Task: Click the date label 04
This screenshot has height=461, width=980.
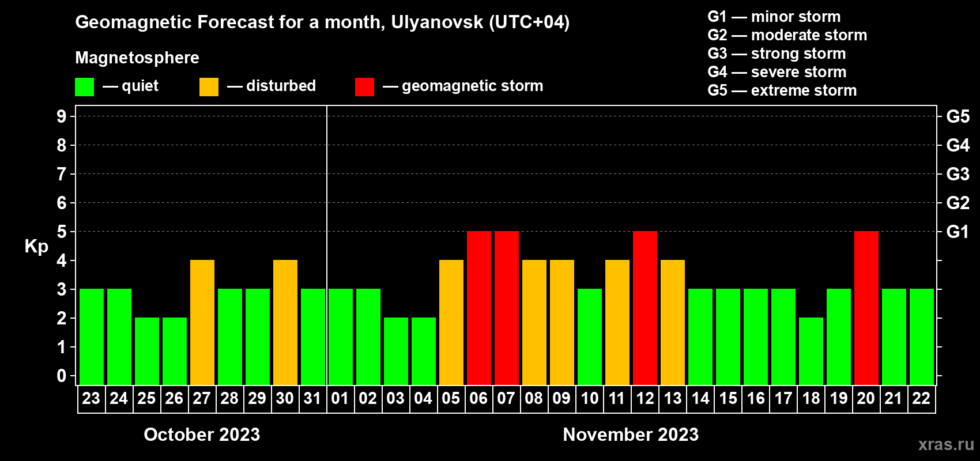Action: coord(423,398)
